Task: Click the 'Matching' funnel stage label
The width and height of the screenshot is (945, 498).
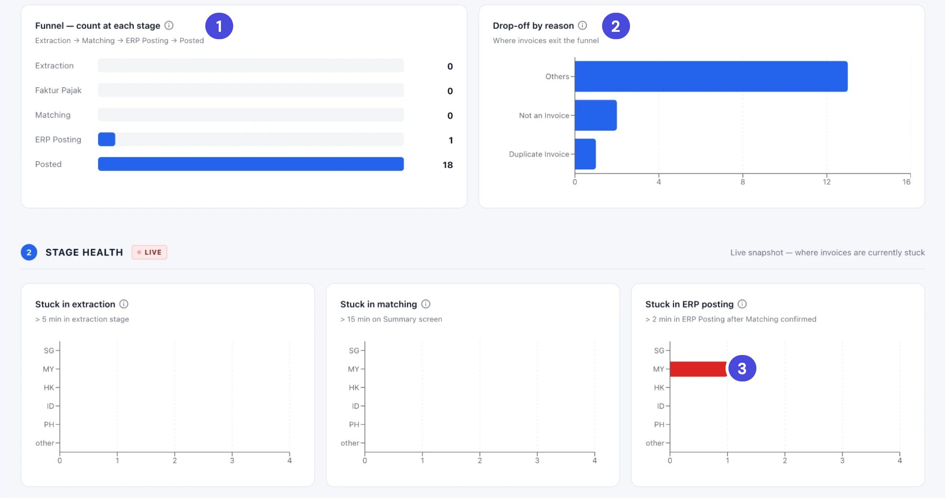Action: (x=53, y=115)
